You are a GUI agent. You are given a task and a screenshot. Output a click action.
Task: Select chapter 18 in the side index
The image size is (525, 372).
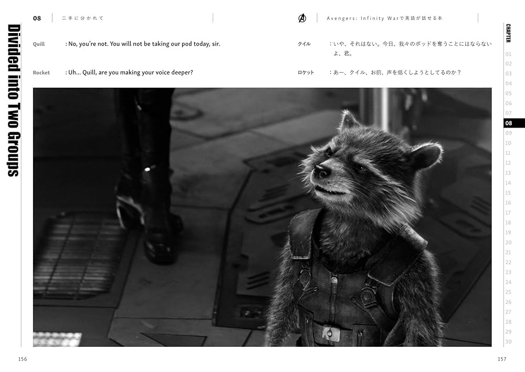[508, 222]
